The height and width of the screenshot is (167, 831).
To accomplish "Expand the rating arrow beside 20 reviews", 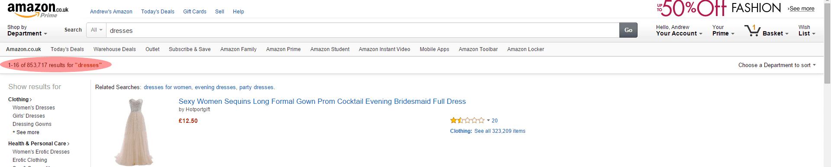I will (488, 121).
